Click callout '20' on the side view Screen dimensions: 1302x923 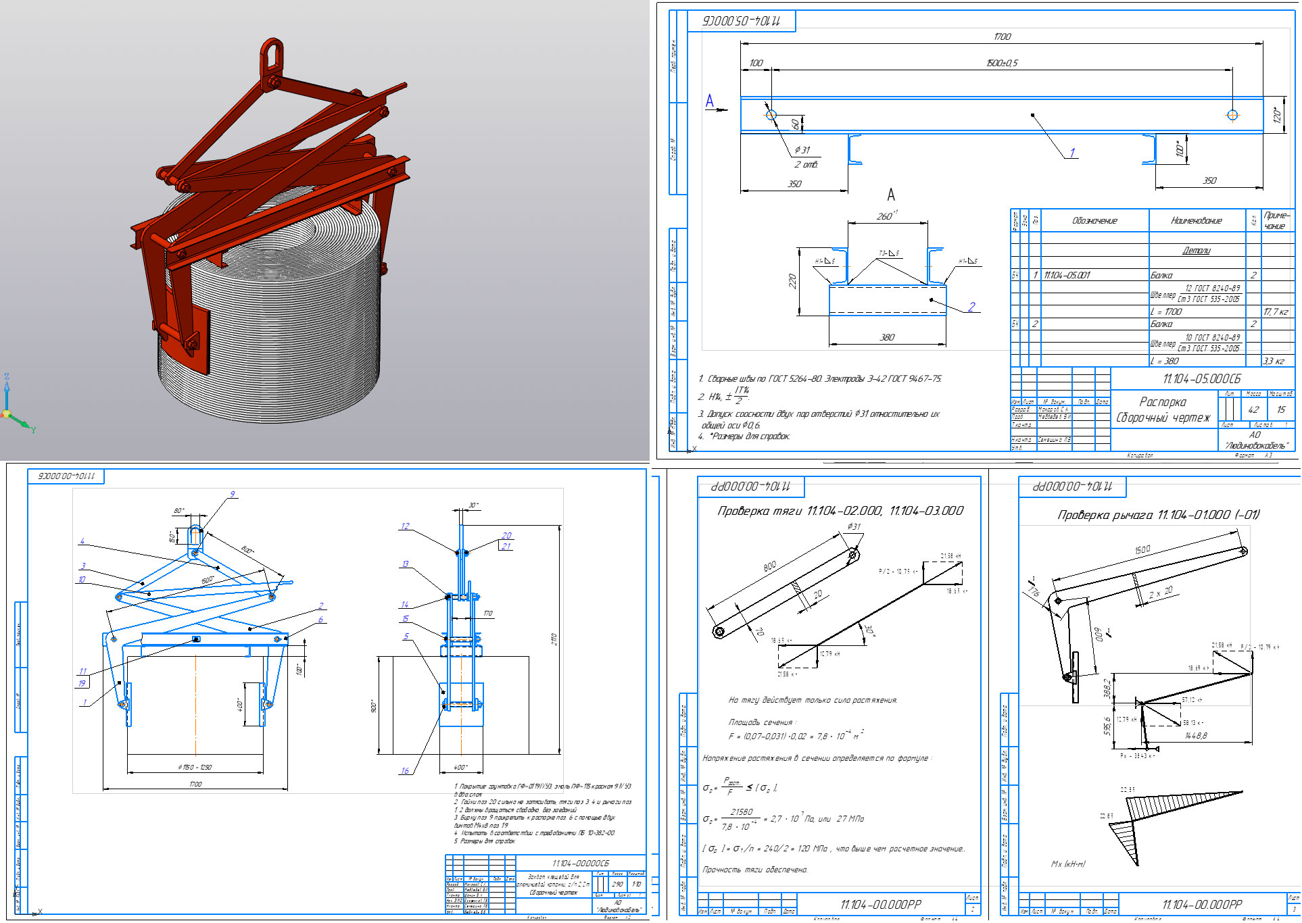pos(506,535)
